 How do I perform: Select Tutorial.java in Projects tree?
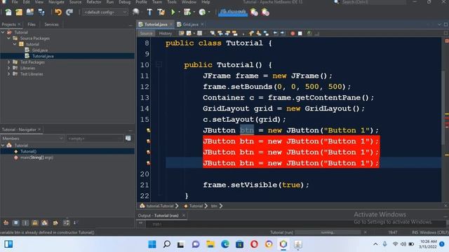click(43, 56)
